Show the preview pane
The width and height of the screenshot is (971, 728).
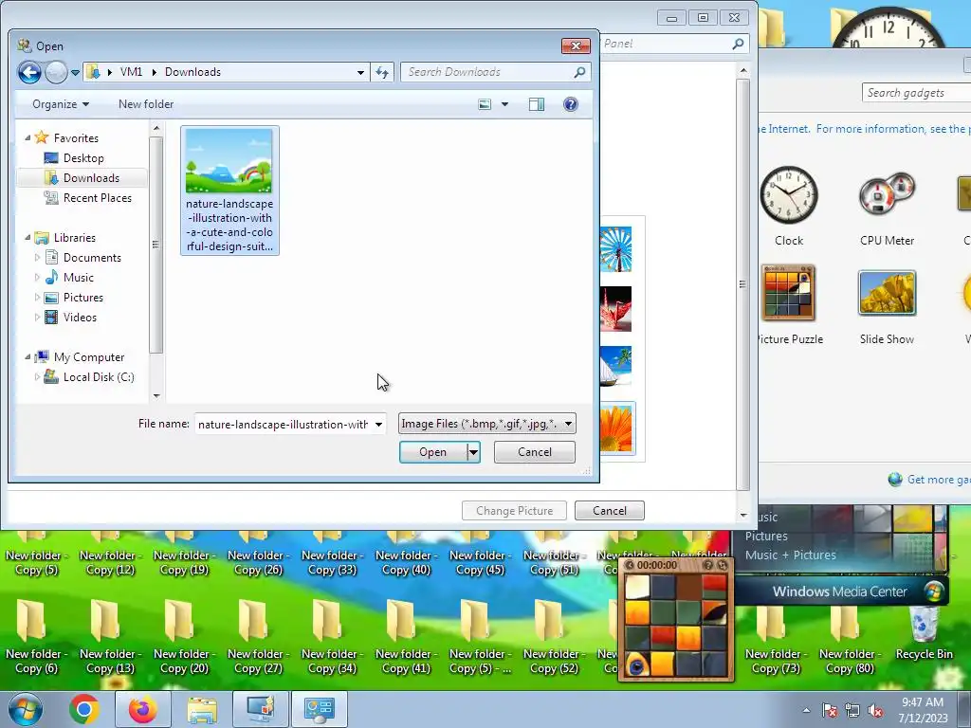coord(537,104)
